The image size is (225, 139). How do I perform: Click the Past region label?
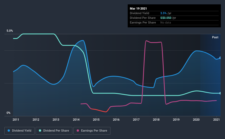[215, 37]
